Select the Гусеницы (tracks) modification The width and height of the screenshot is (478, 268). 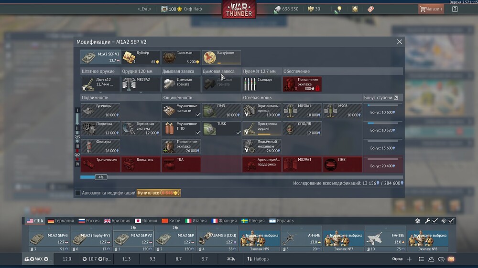pyautogui.click(x=100, y=111)
